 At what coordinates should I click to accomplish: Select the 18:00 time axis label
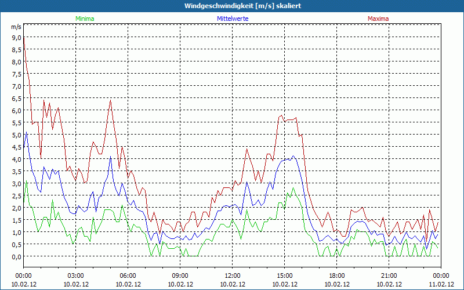(337, 275)
